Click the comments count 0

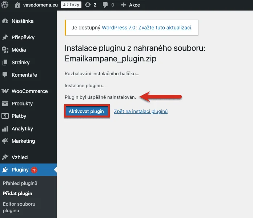click(x=113, y=5)
